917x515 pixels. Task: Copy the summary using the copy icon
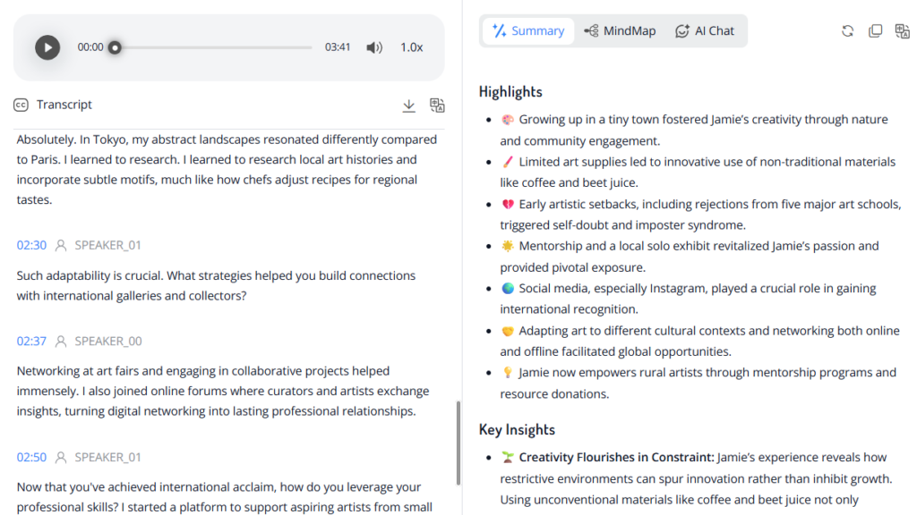tap(875, 30)
